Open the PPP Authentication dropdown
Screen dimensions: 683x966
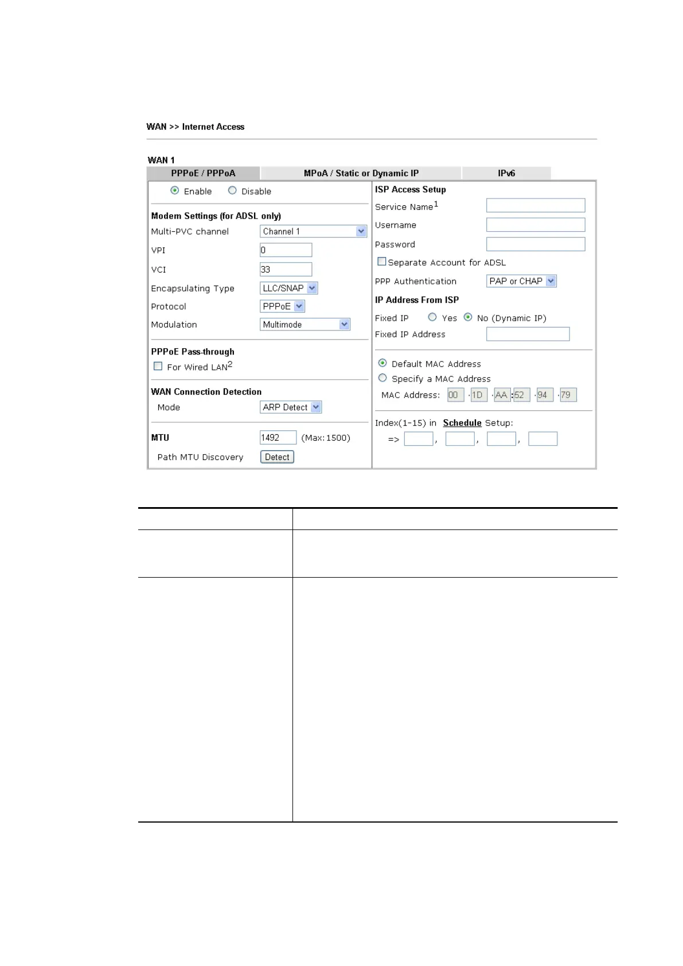(521, 281)
